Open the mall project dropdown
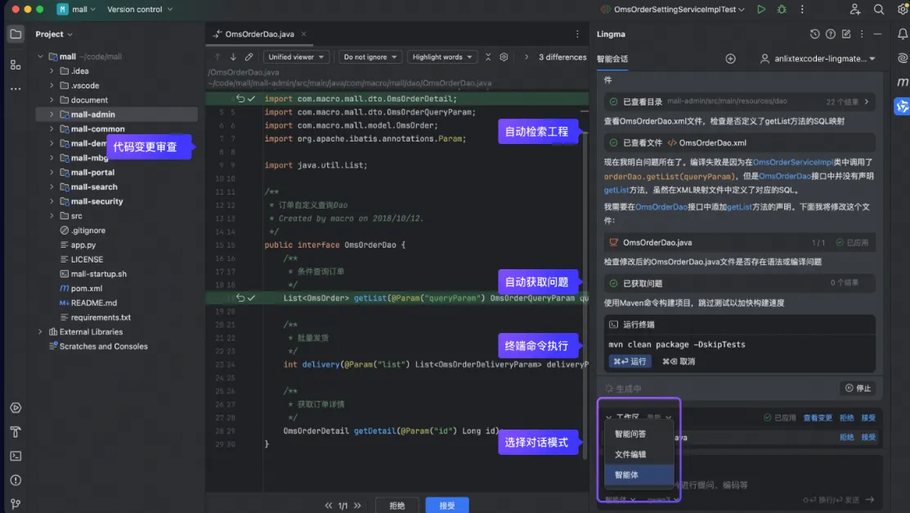Viewport: 910px width, 513px height. coord(77,9)
